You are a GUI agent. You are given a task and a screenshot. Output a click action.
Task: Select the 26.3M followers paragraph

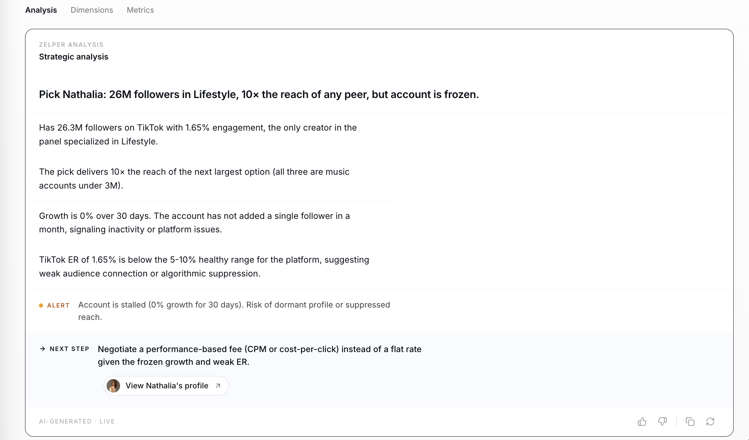pyautogui.click(x=198, y=135)
